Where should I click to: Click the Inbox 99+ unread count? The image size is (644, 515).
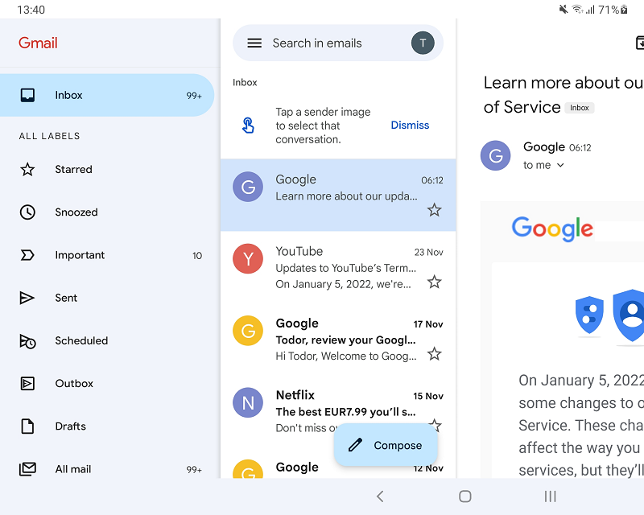pyautogui.click(x=194, y=96)
